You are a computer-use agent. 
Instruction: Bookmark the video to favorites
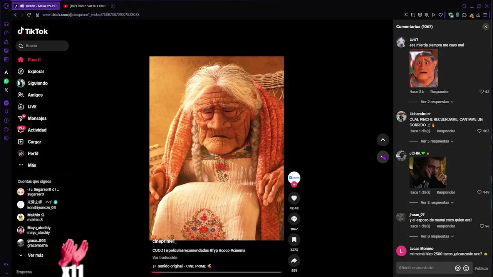[x=294, y=239]
